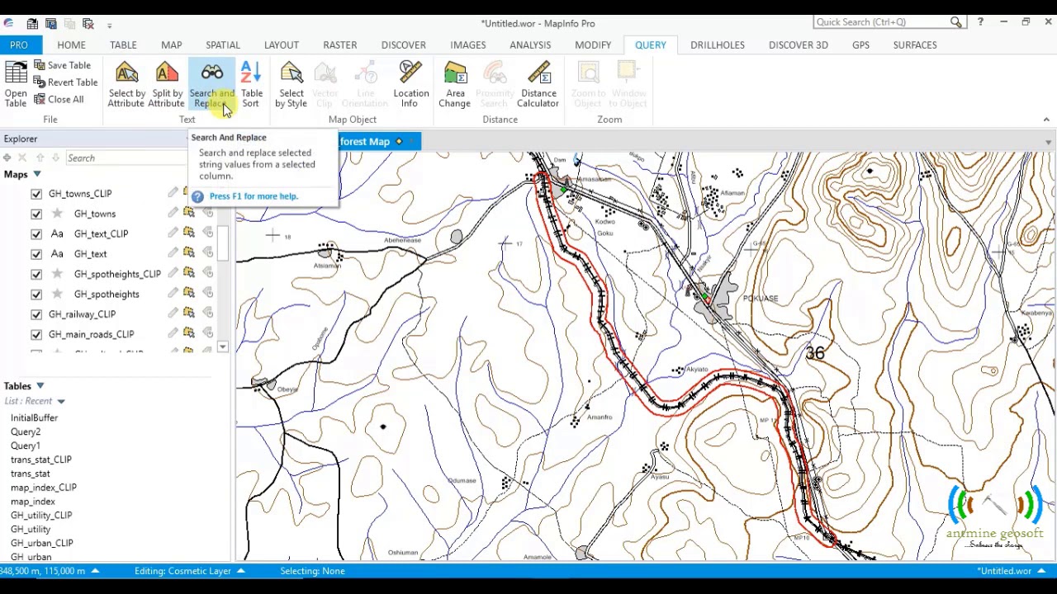This screenshot has width=1057, height=594.
Task: Uncheck GH_towns_CLIP layer visibility
Action: pyautogui.click(x=36, y=194)
